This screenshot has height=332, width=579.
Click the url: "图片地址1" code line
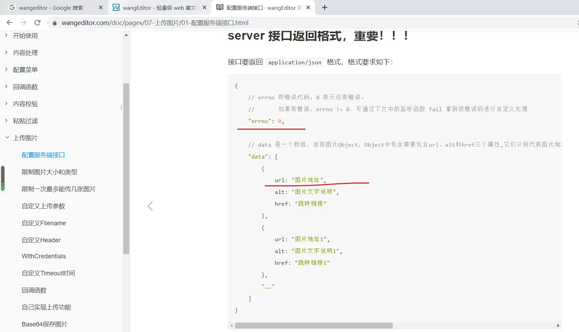pyautogui.click(x=302, y=239)
